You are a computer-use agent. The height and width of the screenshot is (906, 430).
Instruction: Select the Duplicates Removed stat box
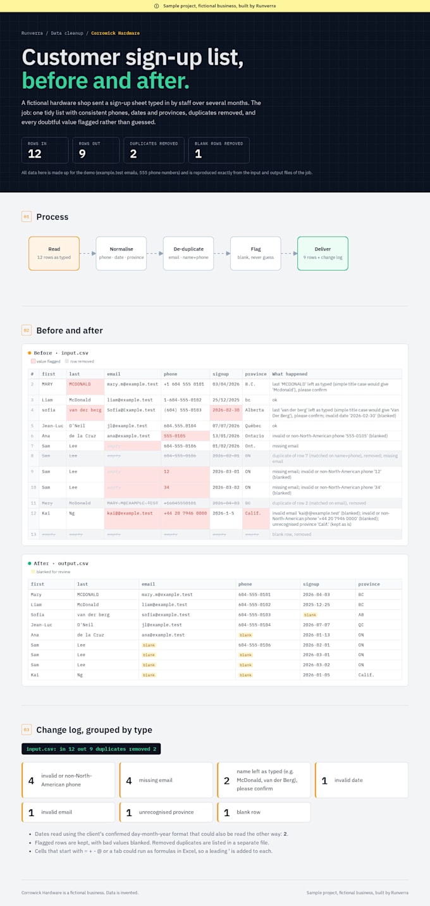(x=154, y=150)
